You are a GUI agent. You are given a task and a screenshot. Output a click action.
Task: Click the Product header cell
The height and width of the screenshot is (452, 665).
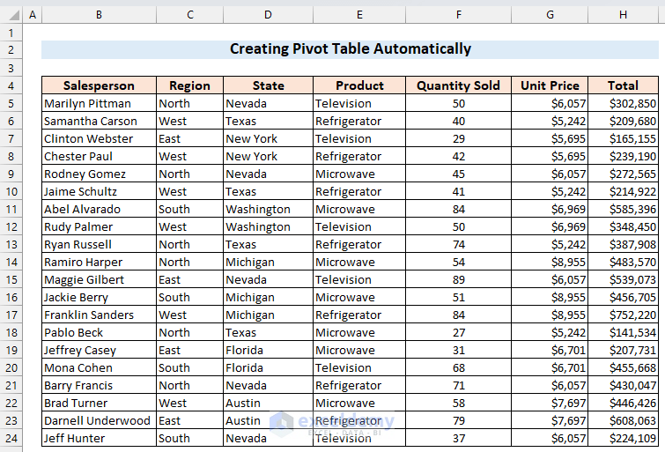(359, 85)
